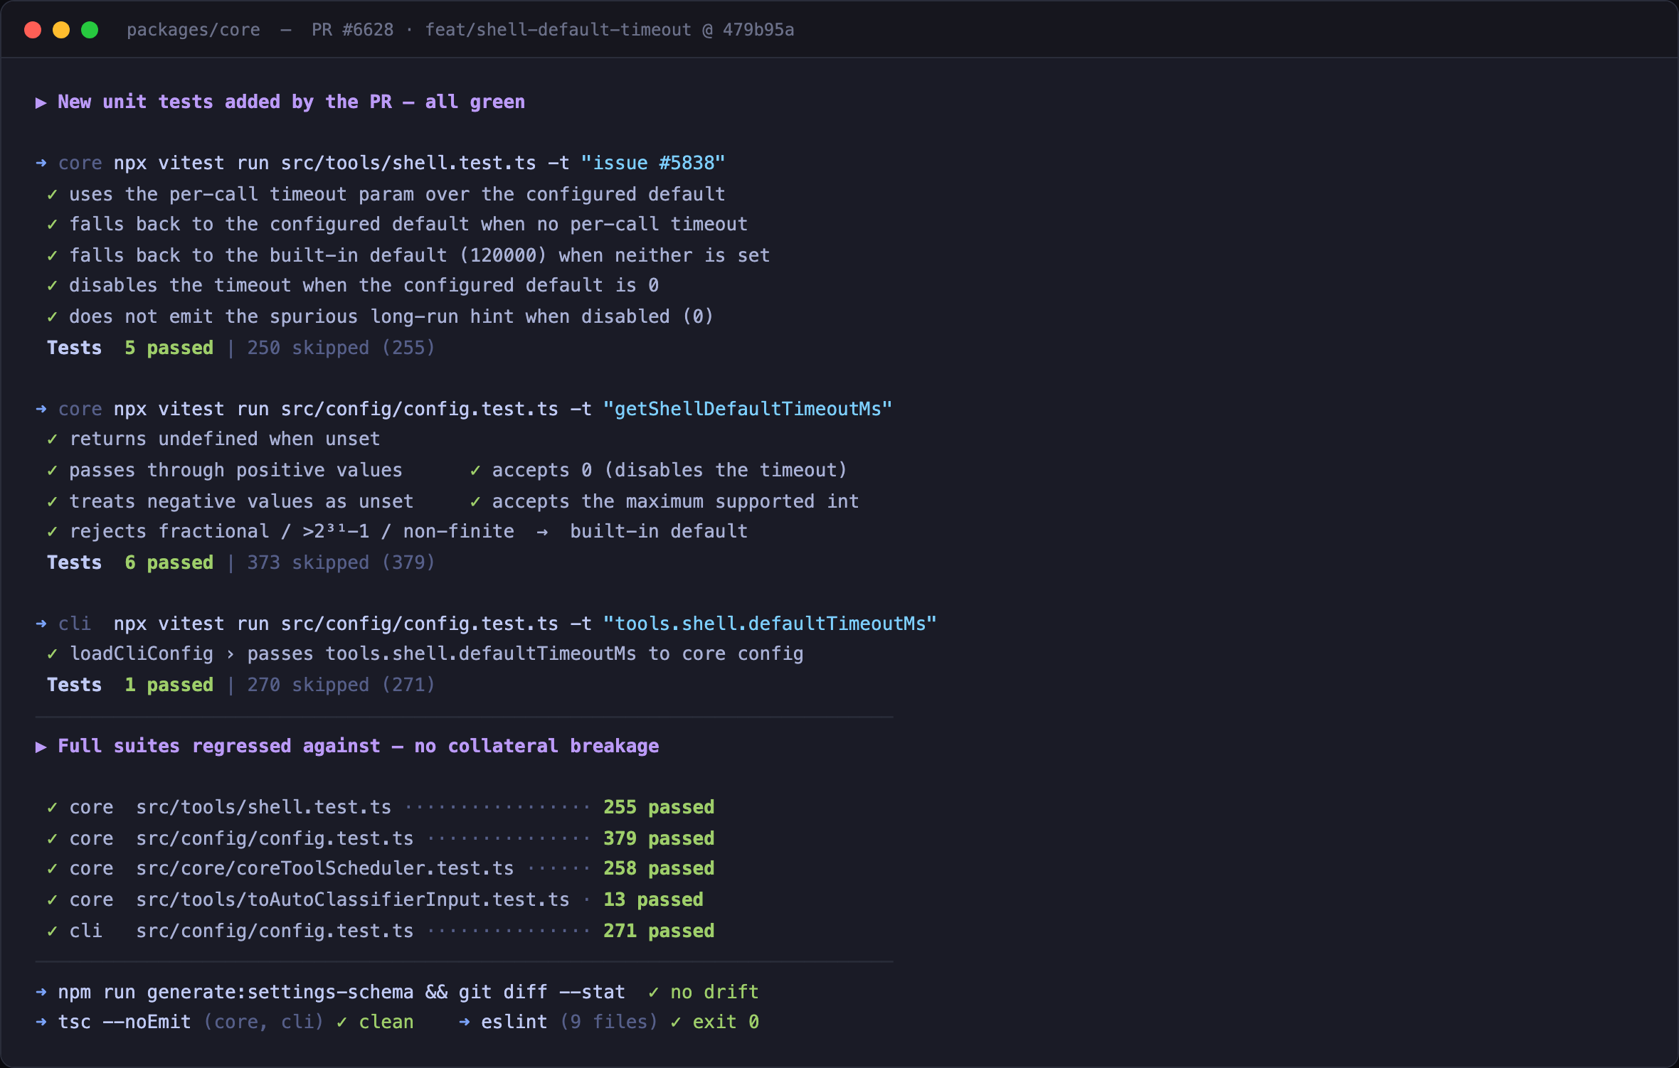Click '270 skipped (271)' text
This screenshot has height=1068, width=1679.
pos(341,685)
